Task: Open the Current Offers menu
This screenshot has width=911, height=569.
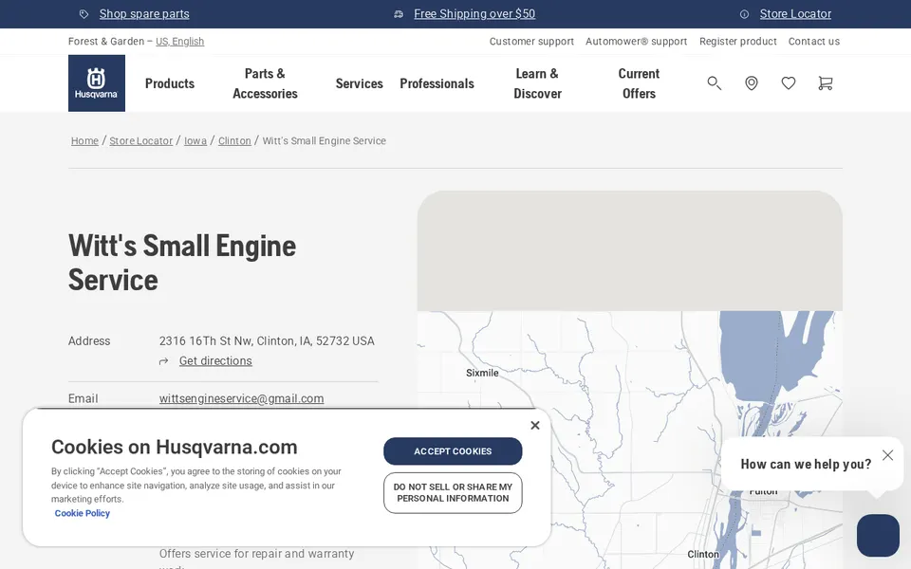Action: pos(639,83)
